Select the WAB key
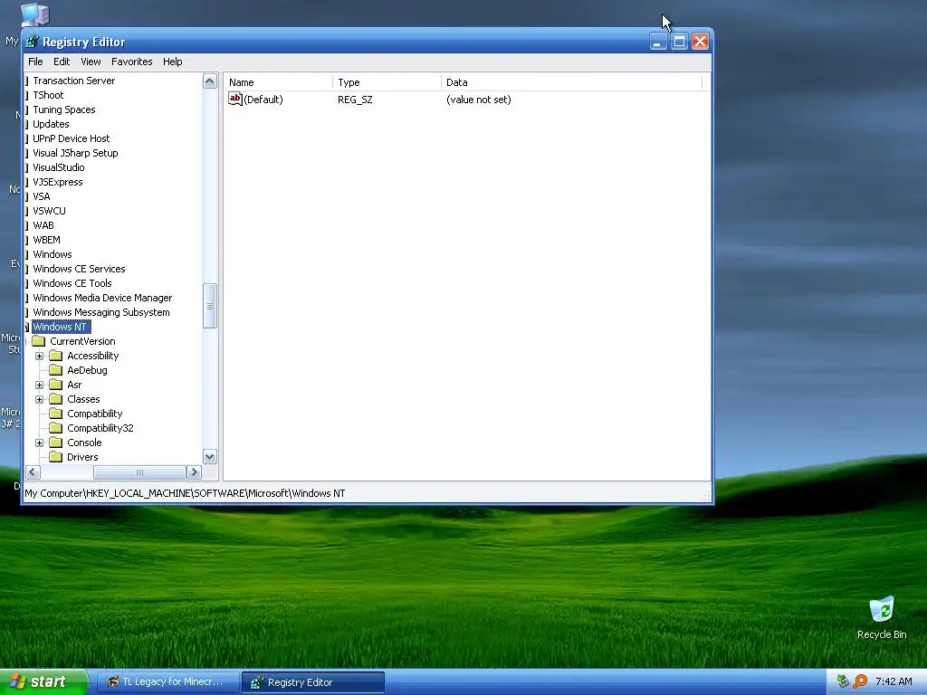927x695 pixels. [43, 225]
